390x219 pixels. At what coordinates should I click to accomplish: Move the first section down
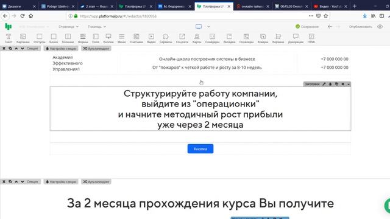point(23,49)
